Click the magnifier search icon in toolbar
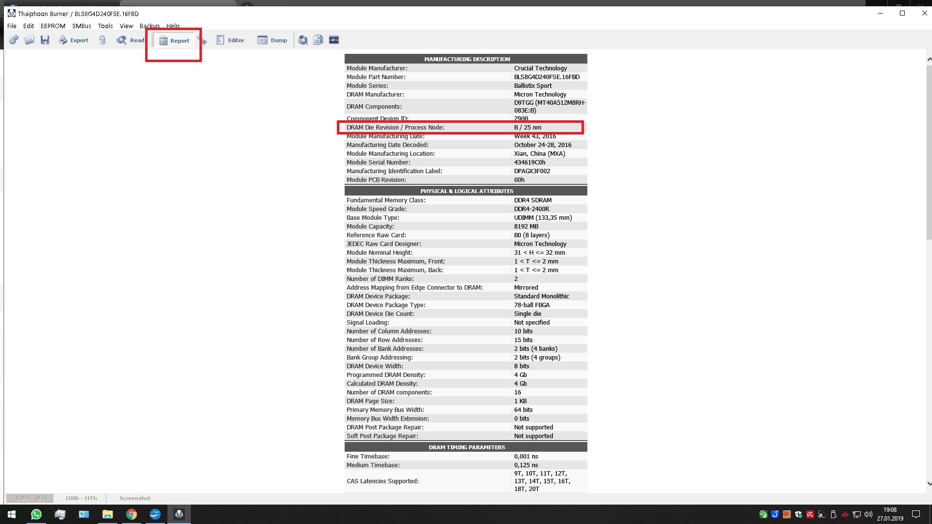The image size is (932, 524). click(x=303, y=40)
